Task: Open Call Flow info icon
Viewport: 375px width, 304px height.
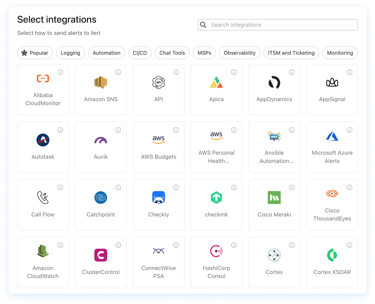Action: 60,187
